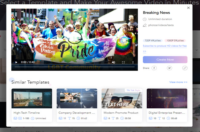Select the 1080P 59Lollies option

click(x=175, y=41)
